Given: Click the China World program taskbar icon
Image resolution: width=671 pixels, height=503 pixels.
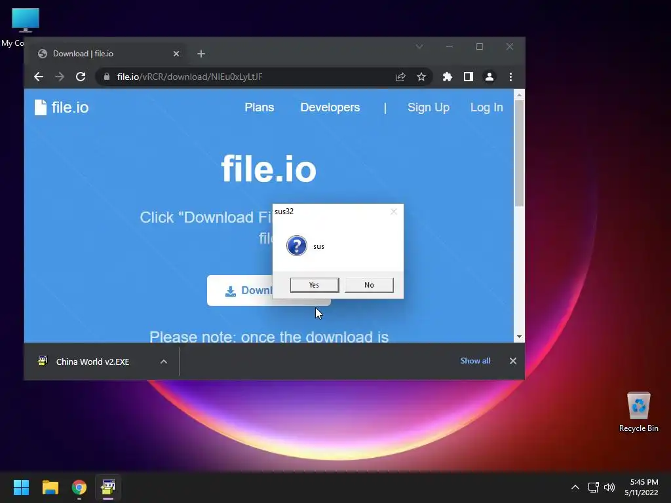Looking at the screenshot, I should (x=108, y=487).
